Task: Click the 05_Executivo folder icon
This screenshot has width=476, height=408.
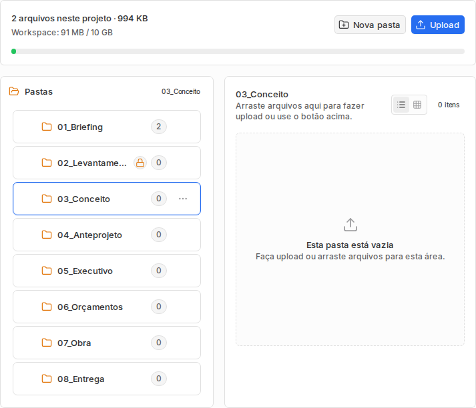Action: pos(47,271)
